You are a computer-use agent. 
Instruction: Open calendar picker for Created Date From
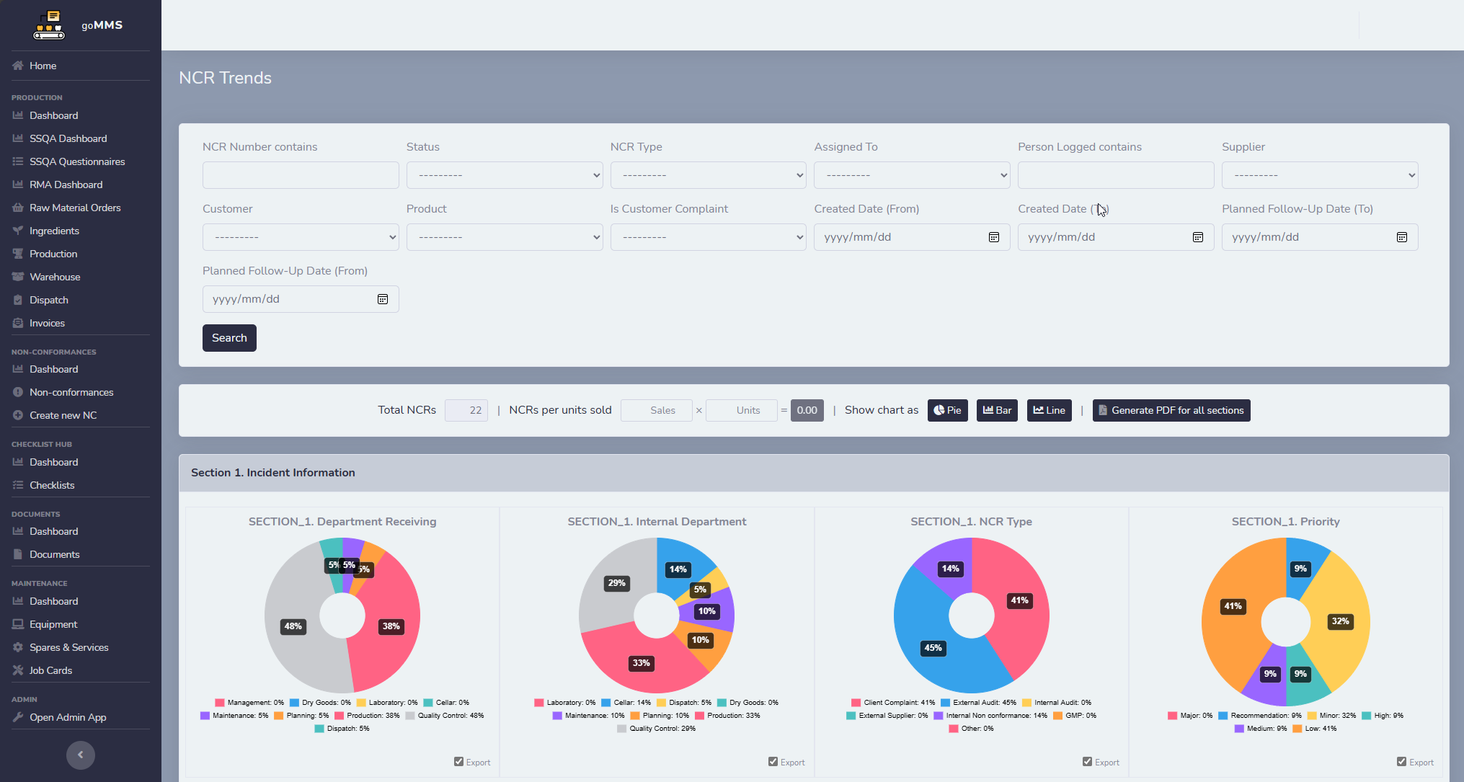coord(993,237)
